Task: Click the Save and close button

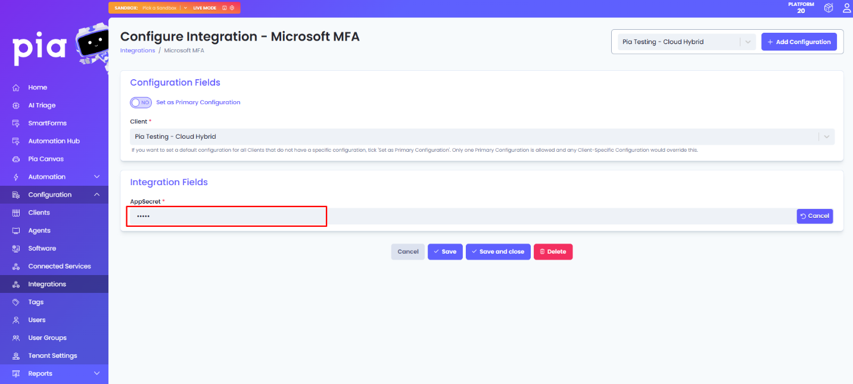Action: 498,252
